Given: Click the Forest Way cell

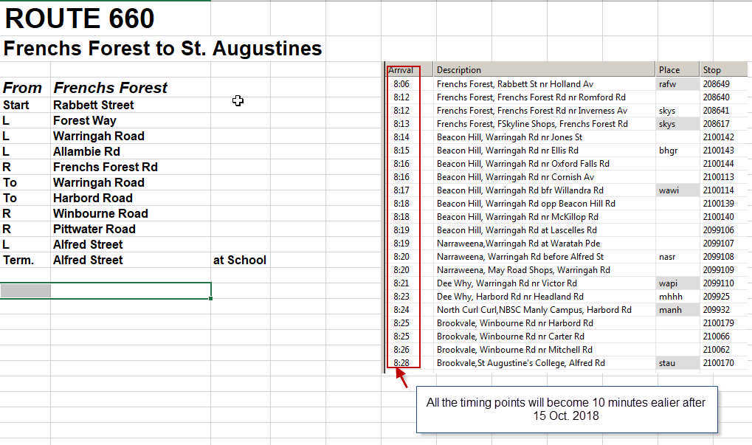Looking at the screenshot, I should pyautogui.click(x=84, y=120).
